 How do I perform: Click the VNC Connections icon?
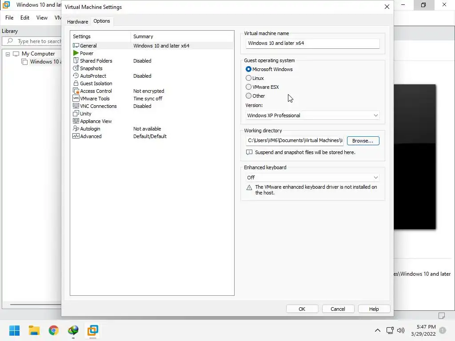coord(76,106)
